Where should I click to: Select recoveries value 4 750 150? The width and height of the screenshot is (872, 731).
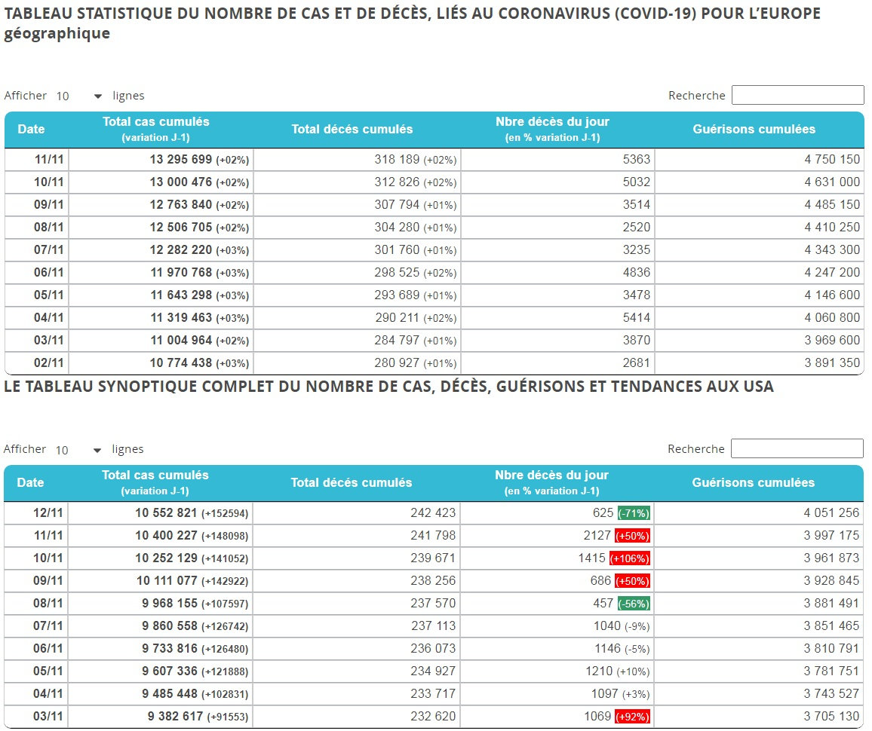coord(832,160)
